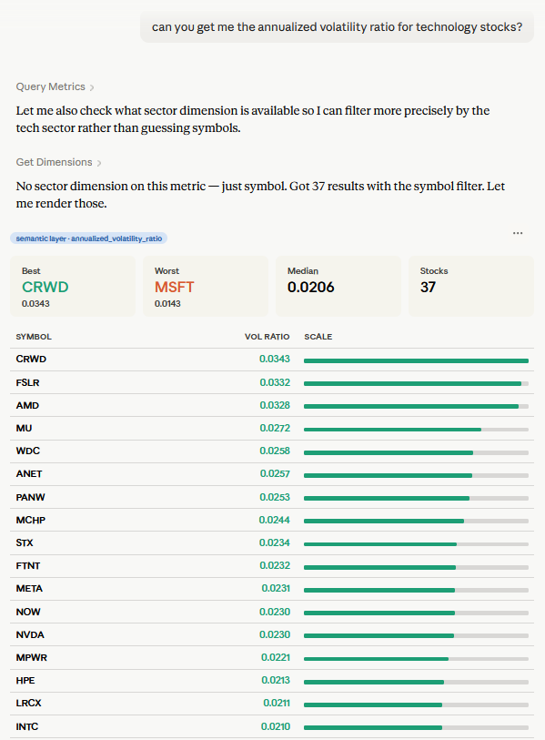
Task: Click the AMD table row
Action: [x=272, y=405]
